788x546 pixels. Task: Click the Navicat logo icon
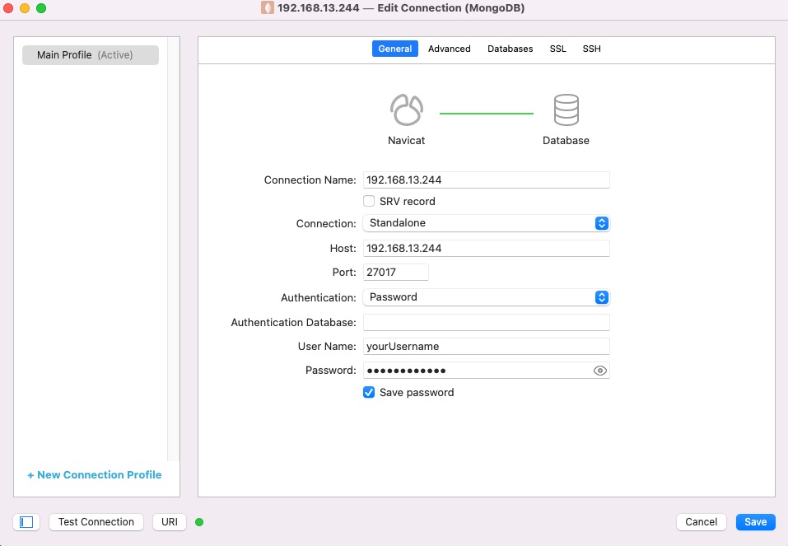[407, 110]
